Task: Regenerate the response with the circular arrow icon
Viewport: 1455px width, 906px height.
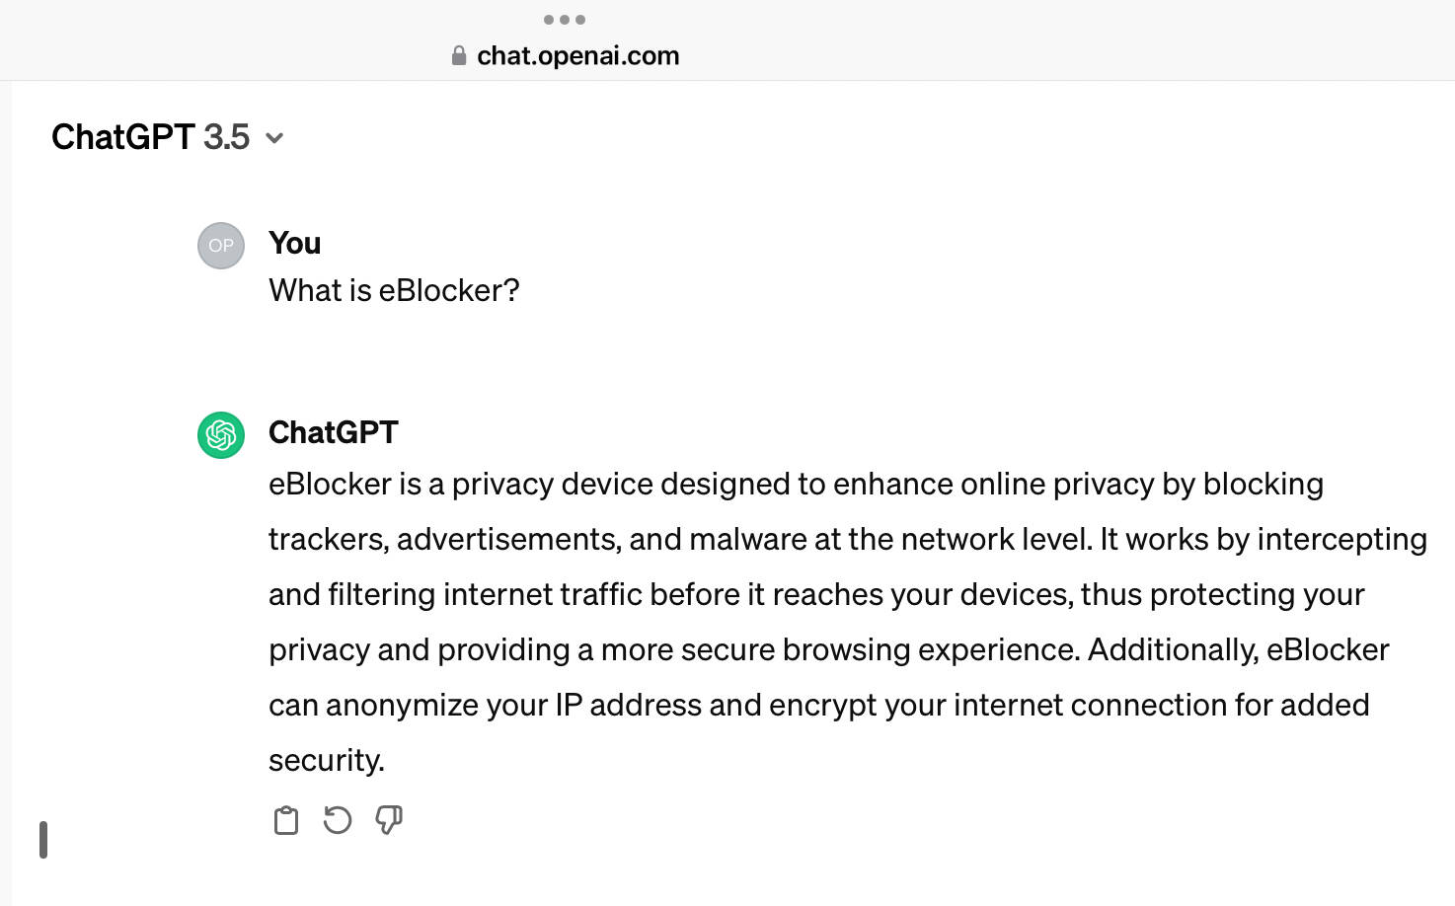Action: coord(338,820)
